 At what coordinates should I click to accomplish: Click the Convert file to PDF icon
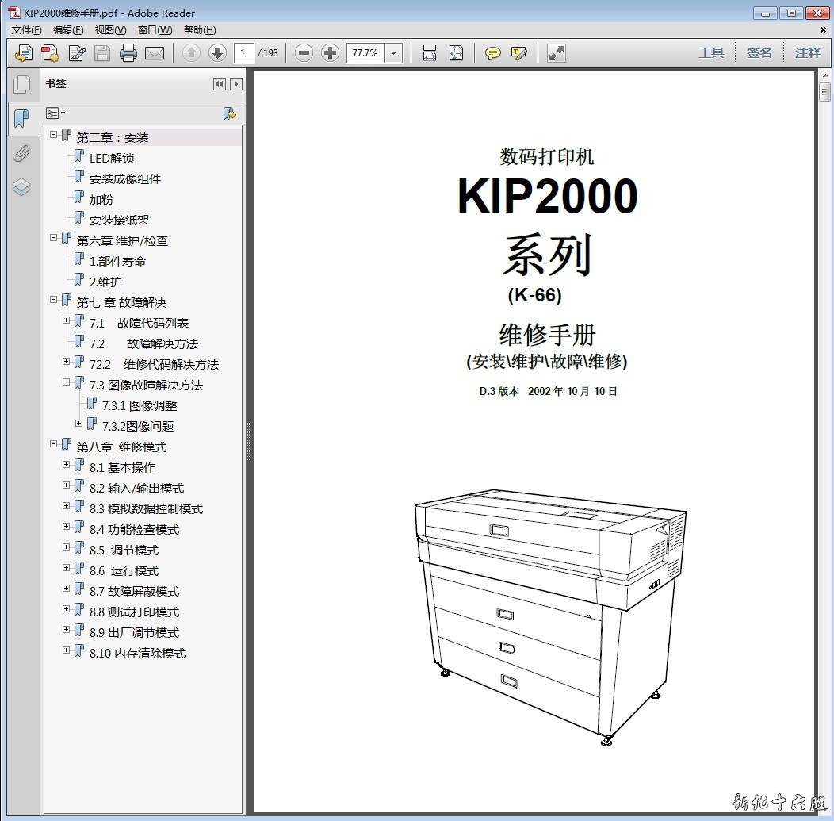click(x=50, y=53)
